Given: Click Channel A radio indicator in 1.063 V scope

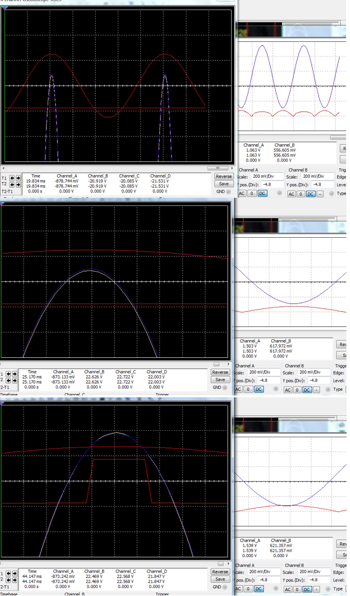Looking at the screenshot, I should (x=279, y=193).
